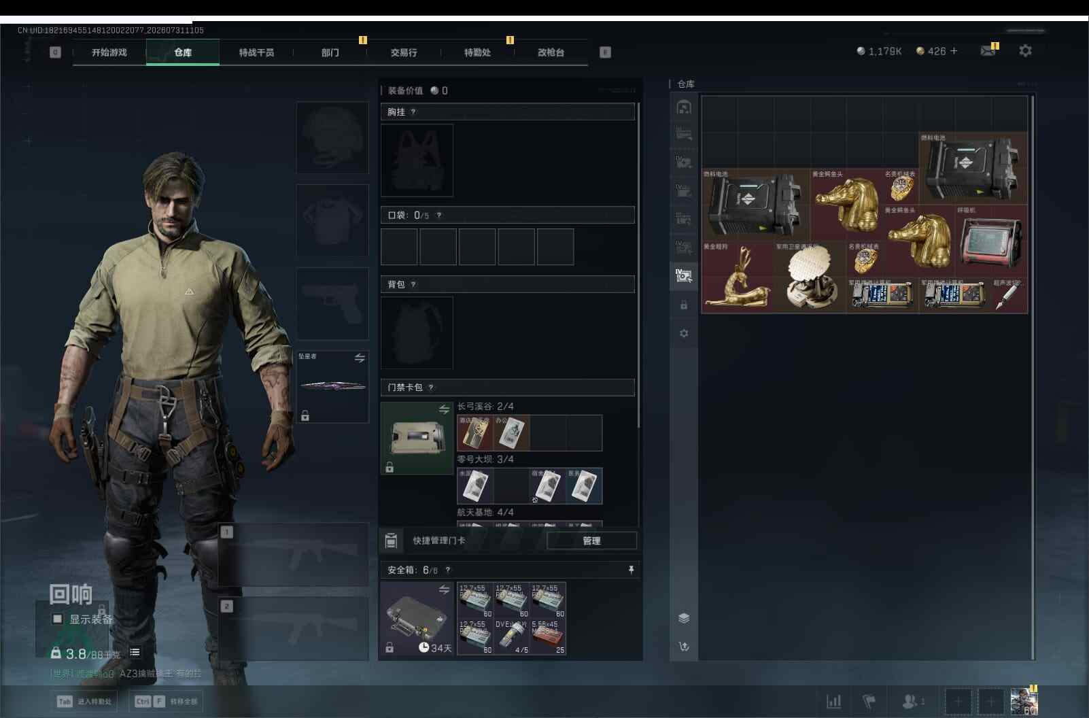Open the 特战干员 tab
1089x718 pixels.
tap(256, 52)
